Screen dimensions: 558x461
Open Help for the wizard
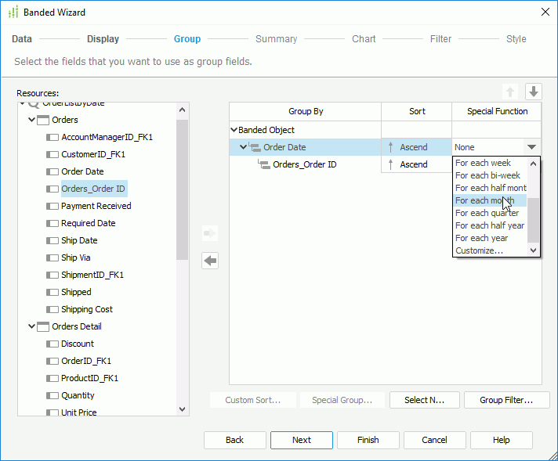(x=501, y=440)
